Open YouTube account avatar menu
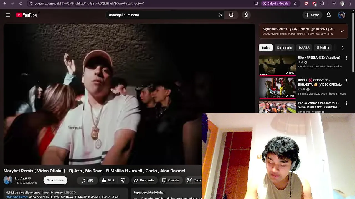Screen dimensions: 355x199 click(x=341, y=15)
